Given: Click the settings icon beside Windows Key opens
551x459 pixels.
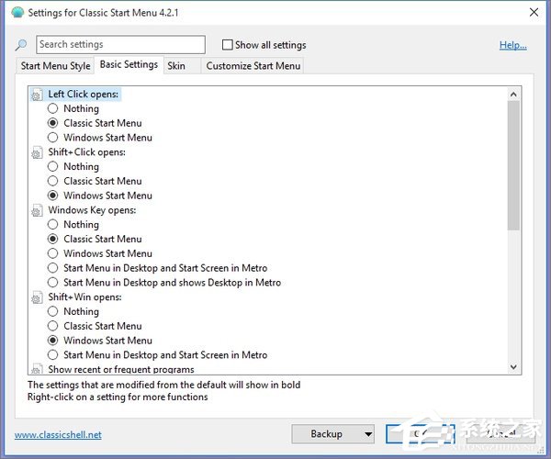Looking at the screenshot, I should [x=37, y=210].
